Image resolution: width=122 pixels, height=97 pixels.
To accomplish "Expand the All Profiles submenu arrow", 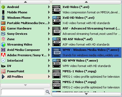I will 49,77.
